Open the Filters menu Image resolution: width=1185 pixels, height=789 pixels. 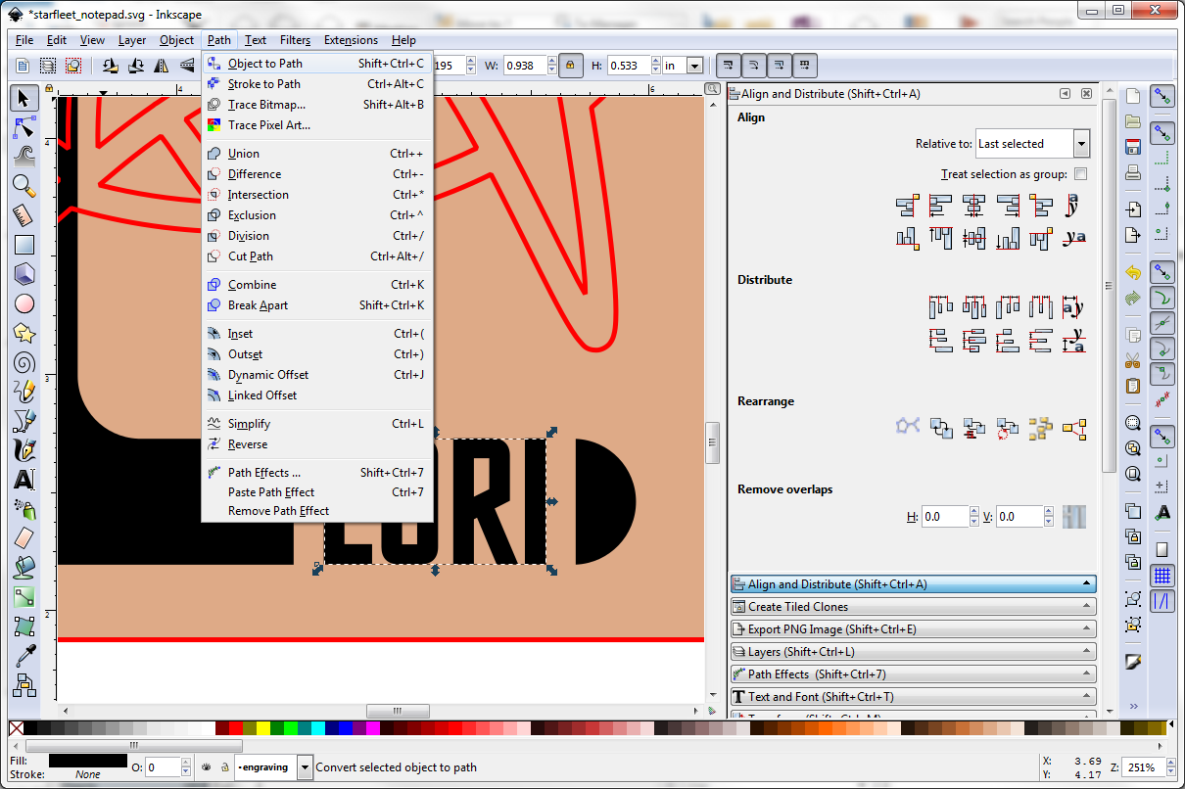[295, 40]
